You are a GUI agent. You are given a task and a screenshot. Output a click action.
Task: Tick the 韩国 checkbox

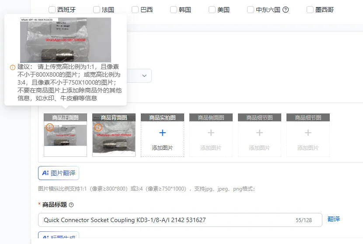(x=174, y=10)
